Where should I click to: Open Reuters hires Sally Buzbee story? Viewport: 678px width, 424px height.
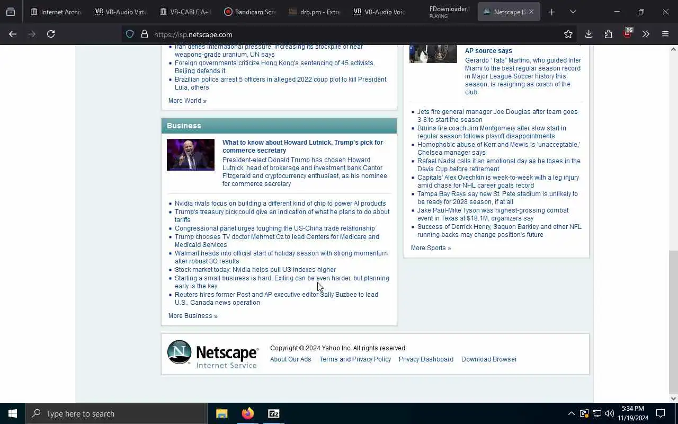pos(276,298)
